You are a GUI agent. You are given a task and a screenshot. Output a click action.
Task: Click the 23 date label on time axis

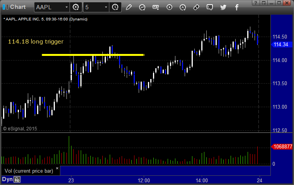(71, 180)
